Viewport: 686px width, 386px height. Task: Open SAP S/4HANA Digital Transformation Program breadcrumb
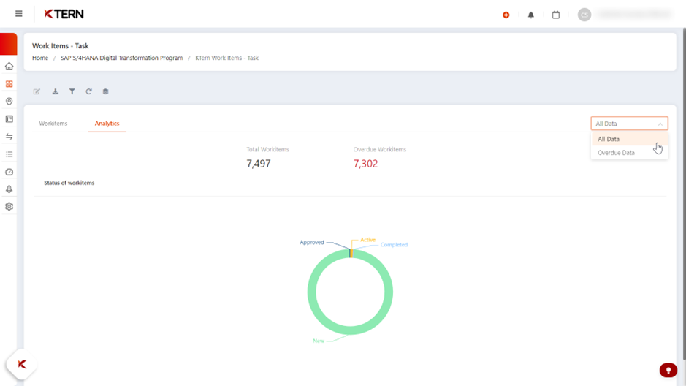[x=121, y=58]
